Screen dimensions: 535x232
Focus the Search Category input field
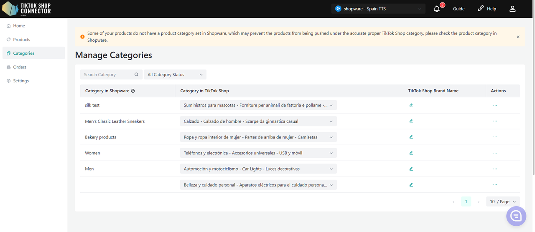click(x=107, y=75)
